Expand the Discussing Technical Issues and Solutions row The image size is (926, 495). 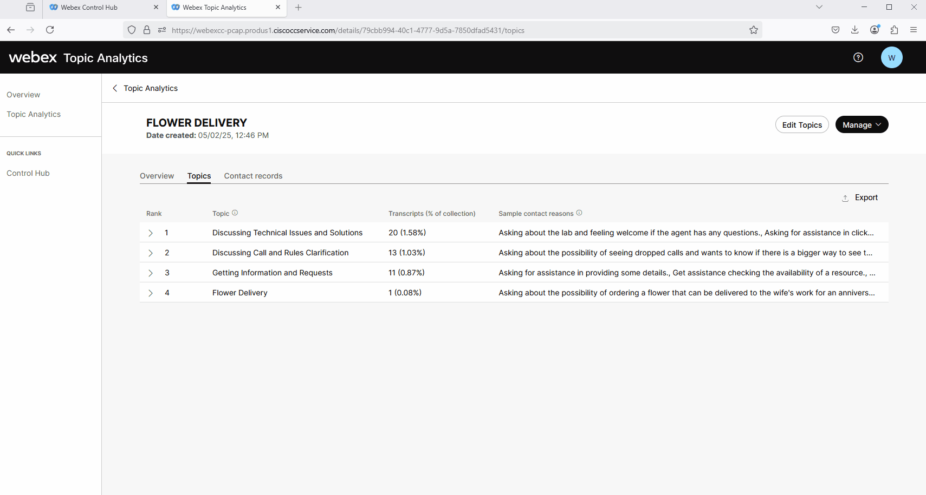click(151, 233)
